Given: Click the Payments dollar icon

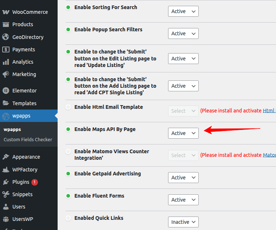Looking at the screenshot, I should (6, 49).
